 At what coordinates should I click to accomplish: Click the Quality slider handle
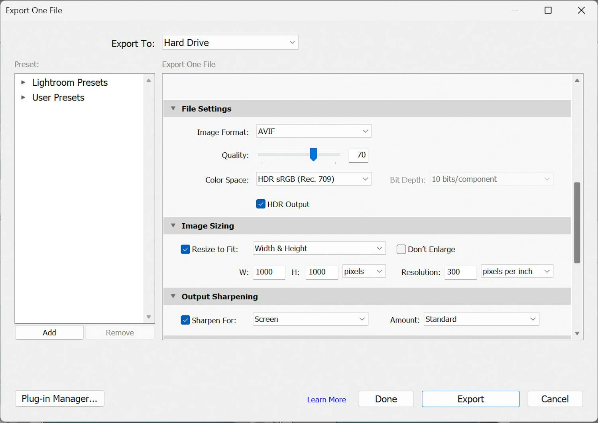[313, 155]
